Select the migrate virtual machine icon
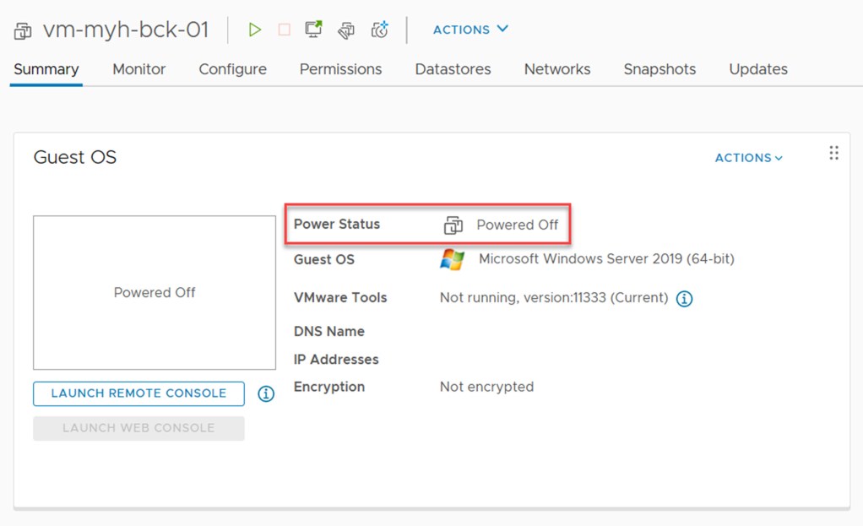This screenshot has width=863, height=526. (x=345, y=30)
